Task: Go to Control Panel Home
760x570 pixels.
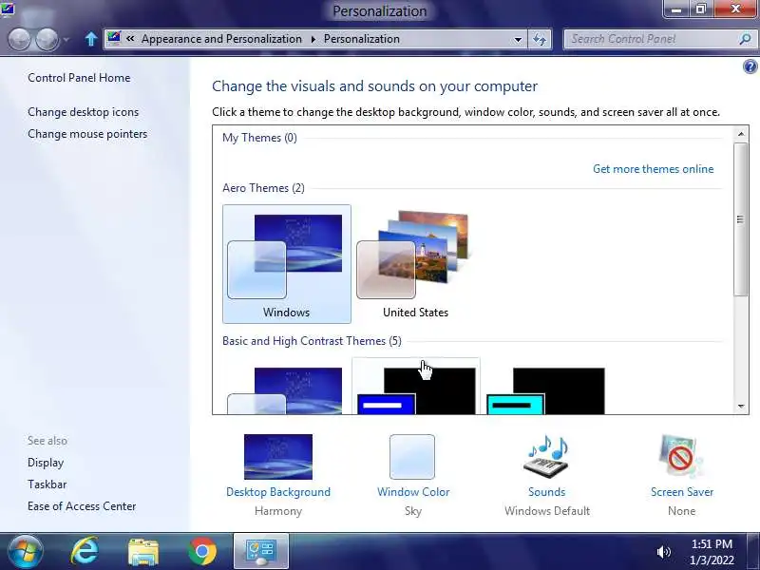Action: click(79, 78)
